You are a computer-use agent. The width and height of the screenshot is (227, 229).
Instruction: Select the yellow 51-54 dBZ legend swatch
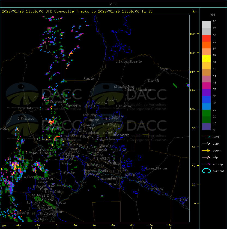pos(206,59)
